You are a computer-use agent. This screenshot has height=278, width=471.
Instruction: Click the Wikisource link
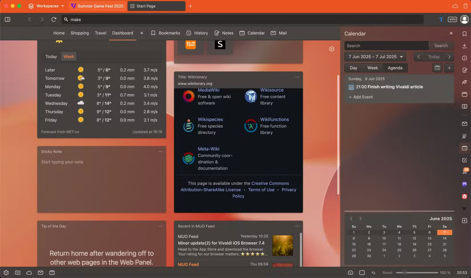tap(272, 90)
